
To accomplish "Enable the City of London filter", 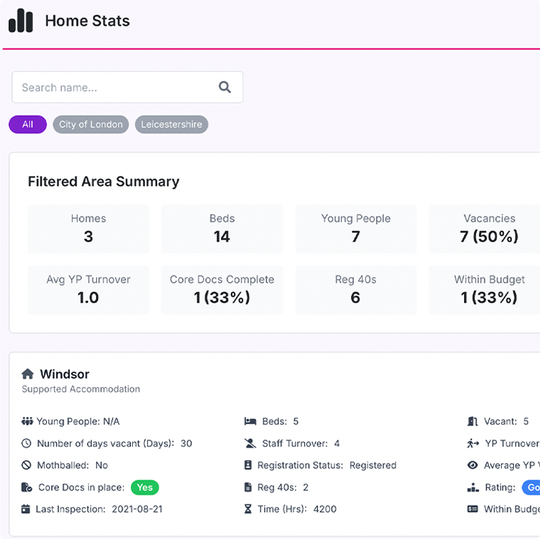I will [91, 124].
